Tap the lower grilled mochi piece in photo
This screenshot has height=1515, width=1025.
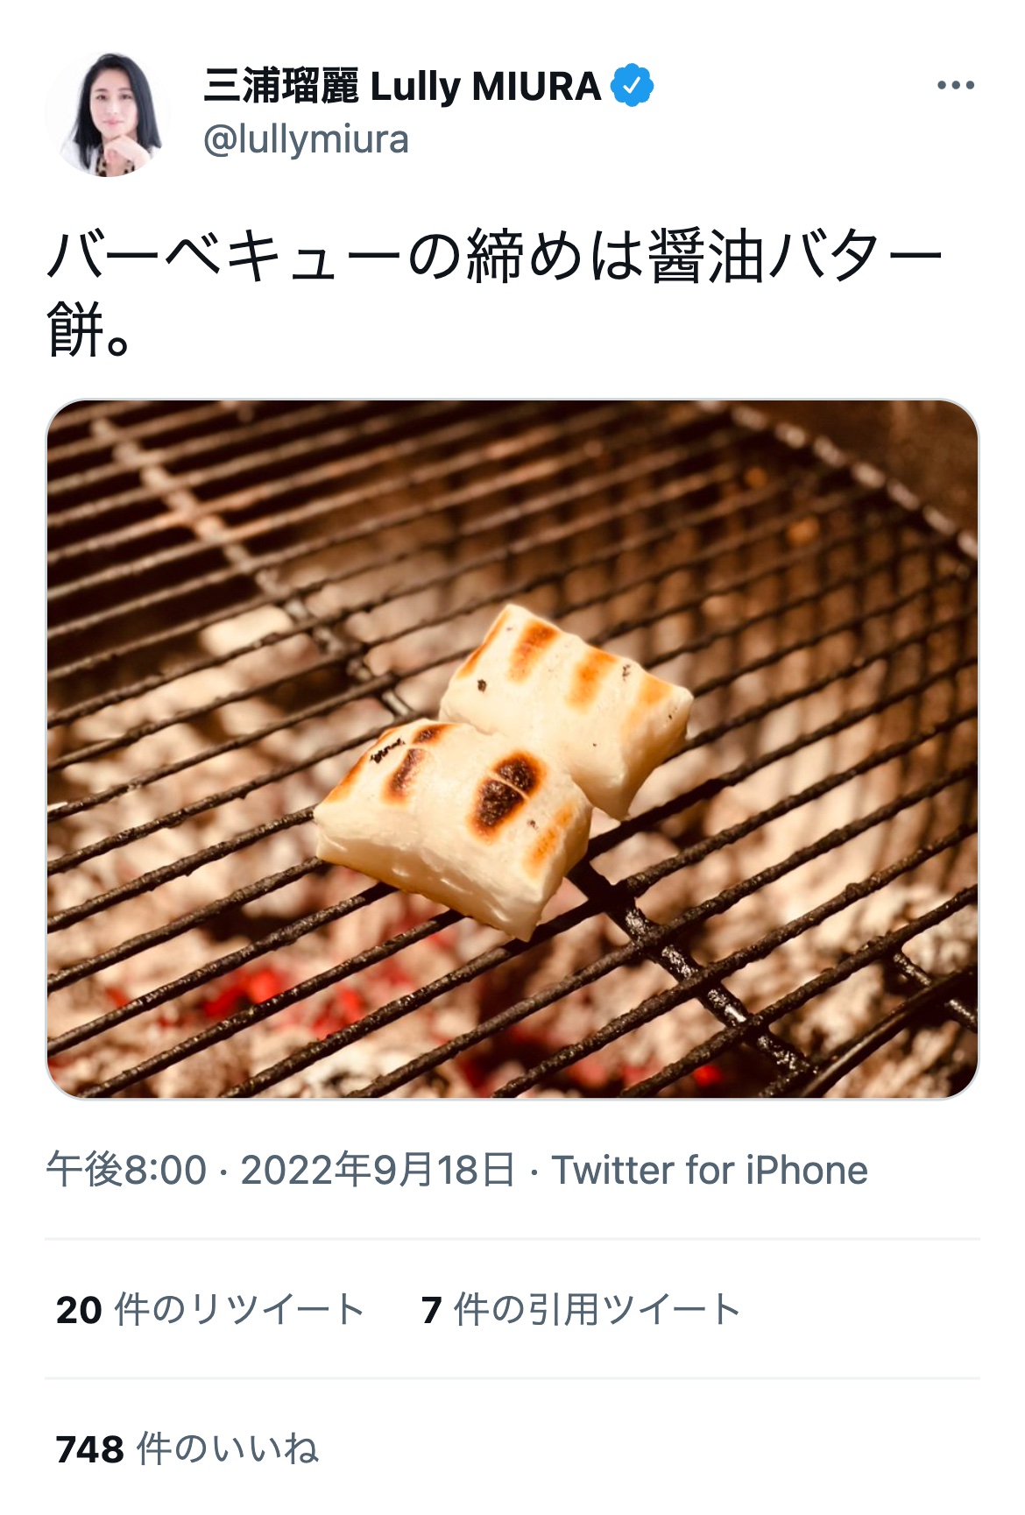click(451, 824)
